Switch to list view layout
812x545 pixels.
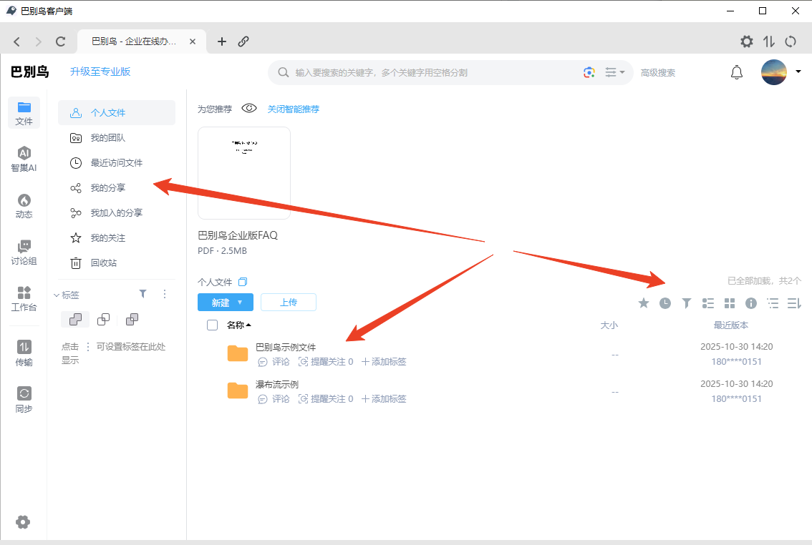click(708, 303)
